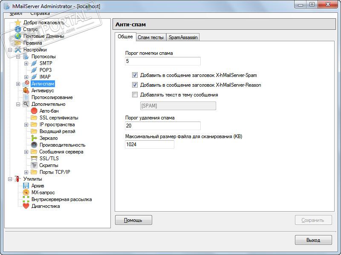Select the Антивирус tree label
Screen dimensions: 341x255
[x=43, y=91]
